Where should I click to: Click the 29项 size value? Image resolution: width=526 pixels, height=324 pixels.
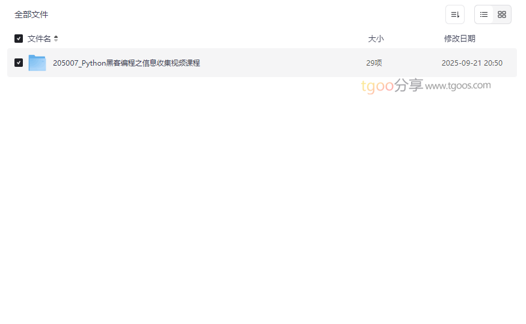tap(374, 63)
